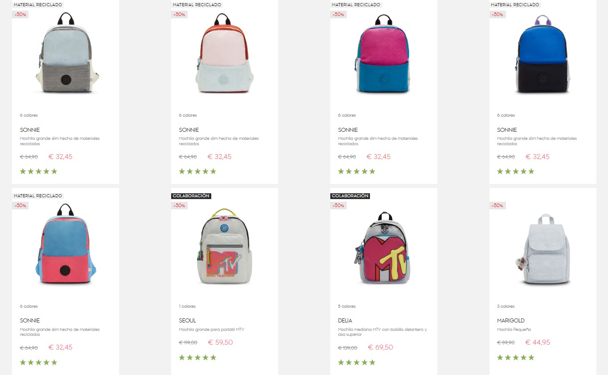
Task: Click the star rating under DELIA
Action: click(x=357, y=363)
